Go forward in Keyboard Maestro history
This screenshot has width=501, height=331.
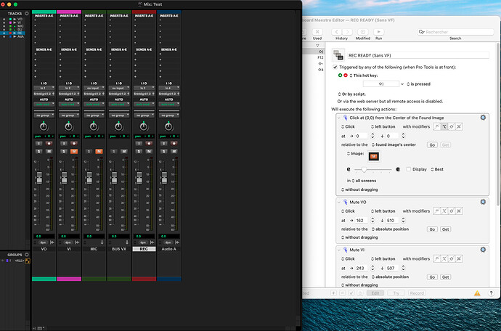click(x=347, y=32)
